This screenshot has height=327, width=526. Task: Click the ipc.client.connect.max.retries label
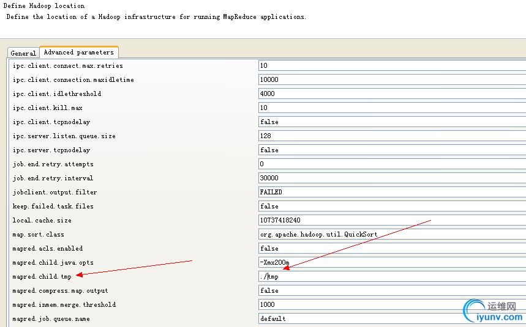pos(68,66)
